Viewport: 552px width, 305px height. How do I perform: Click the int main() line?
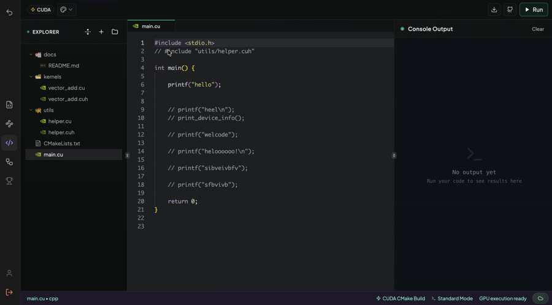(x=175, y=68)
